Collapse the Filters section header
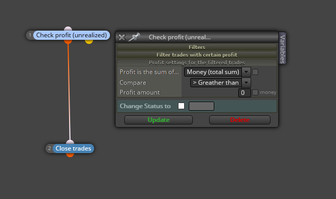The image size is (336, 199). click(197, 47)
